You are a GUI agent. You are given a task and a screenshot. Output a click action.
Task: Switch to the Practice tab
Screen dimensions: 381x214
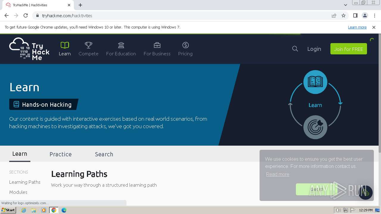coord(60,154)
